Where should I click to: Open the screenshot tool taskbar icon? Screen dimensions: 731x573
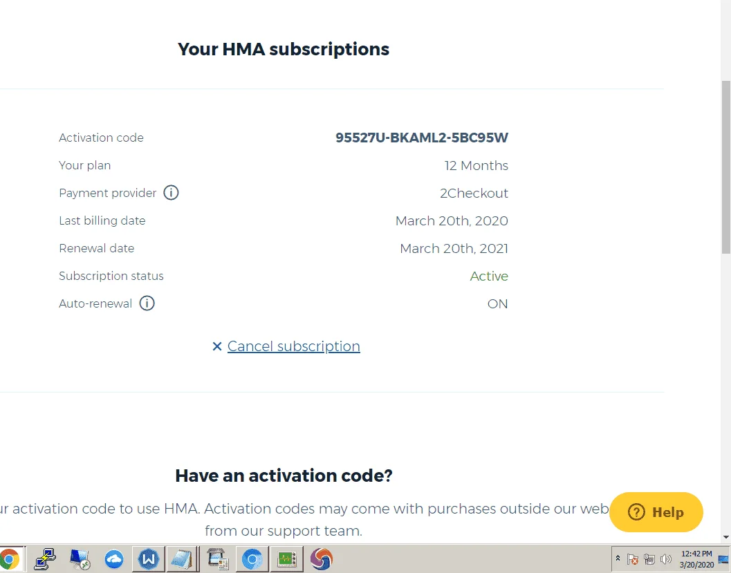coord(217,558)
